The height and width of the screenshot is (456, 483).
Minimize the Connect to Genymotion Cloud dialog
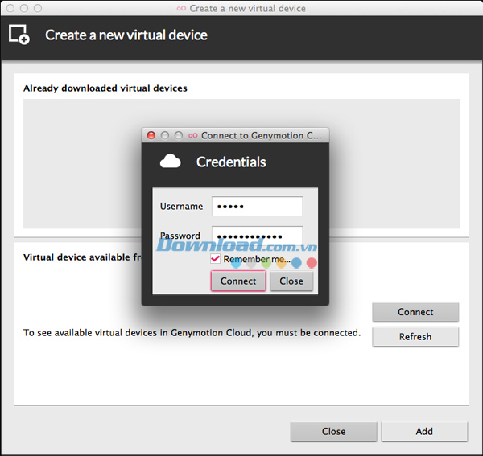tap(165, 136)
